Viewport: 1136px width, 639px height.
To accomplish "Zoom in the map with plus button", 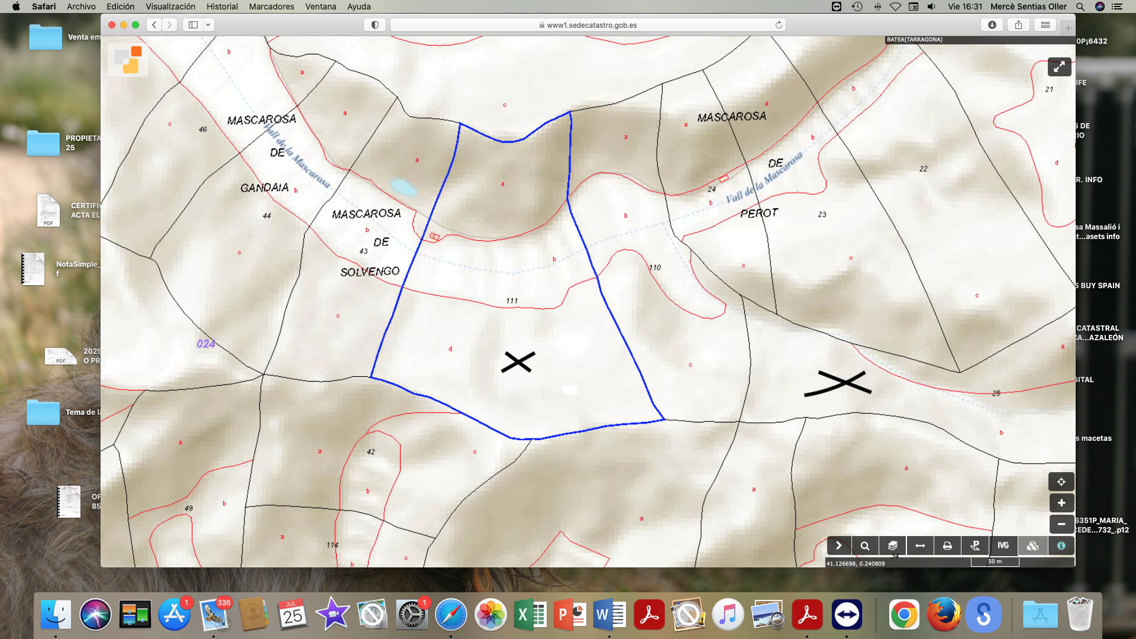I will 1061,503.
